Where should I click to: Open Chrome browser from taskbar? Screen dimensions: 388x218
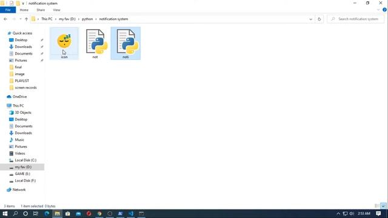[x=99, y=214]
